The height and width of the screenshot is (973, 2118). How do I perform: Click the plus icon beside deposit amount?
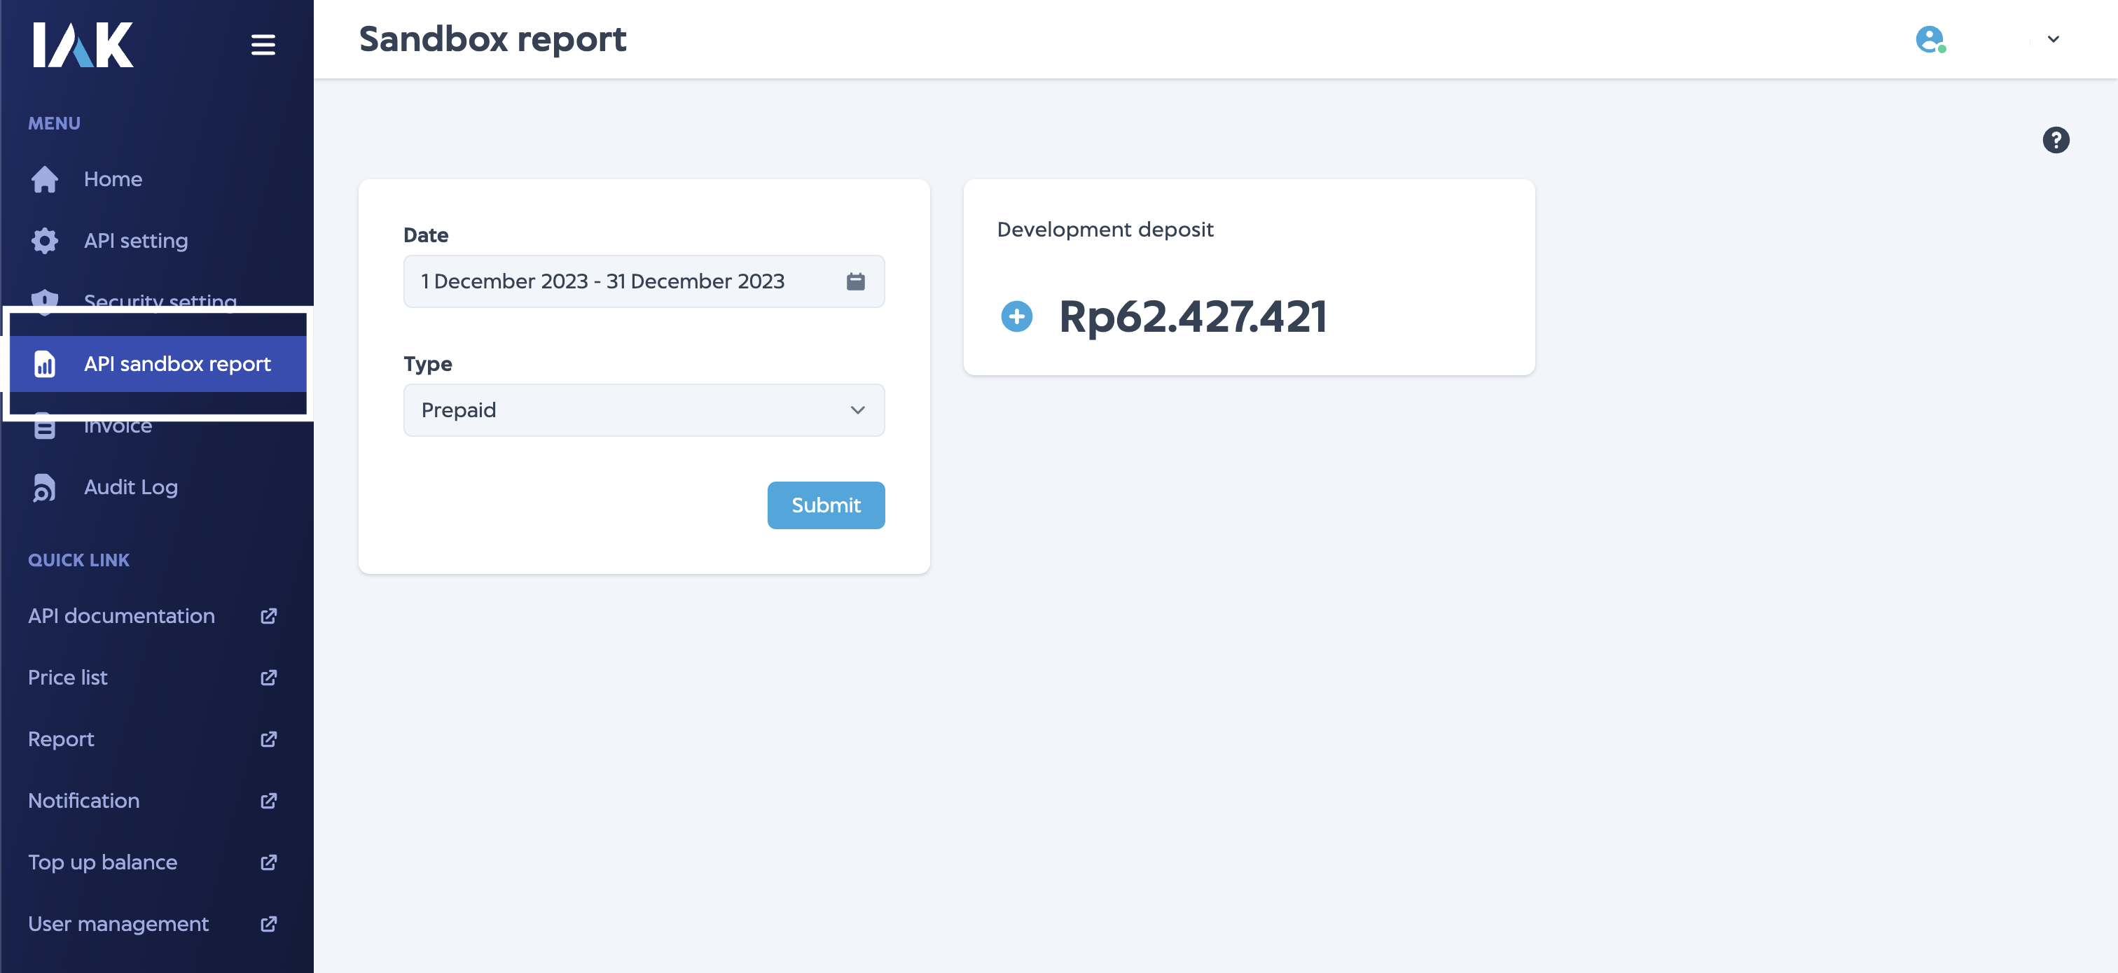pyautogui.click(x=1017, y=316)
